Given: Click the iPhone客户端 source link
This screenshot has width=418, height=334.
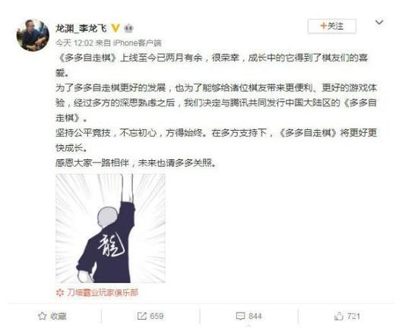Looking at the screenshot, I should point(138,43).
